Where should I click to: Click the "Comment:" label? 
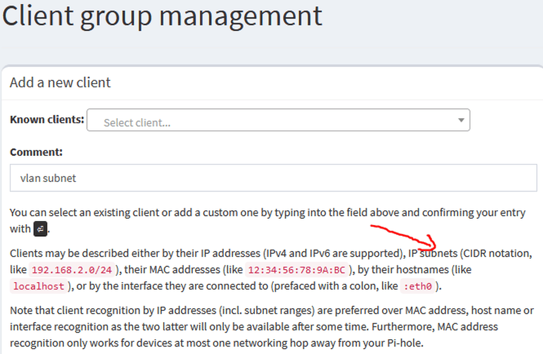[36, 152]
